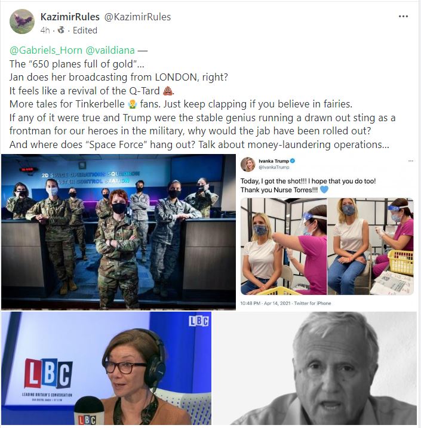Open the post options three-dot menu
The width and height of the screenshot is (421, 428).
(403, 17)
